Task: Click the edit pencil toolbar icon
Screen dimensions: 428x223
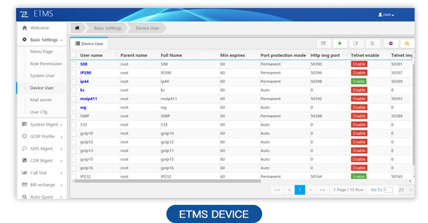Action: (356, 43)
